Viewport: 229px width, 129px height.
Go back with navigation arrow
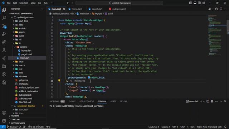tap(68, 3)
